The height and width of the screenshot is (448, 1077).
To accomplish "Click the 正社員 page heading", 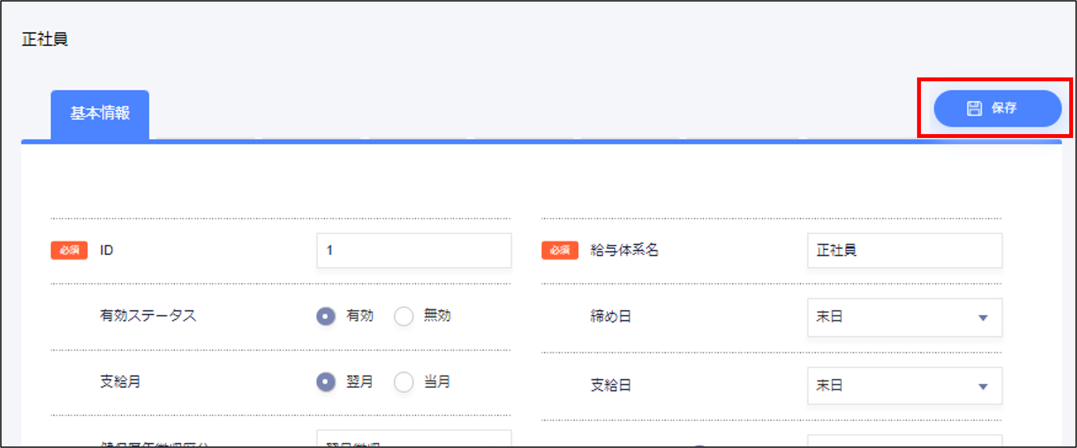I will click(x=45, y=39).
